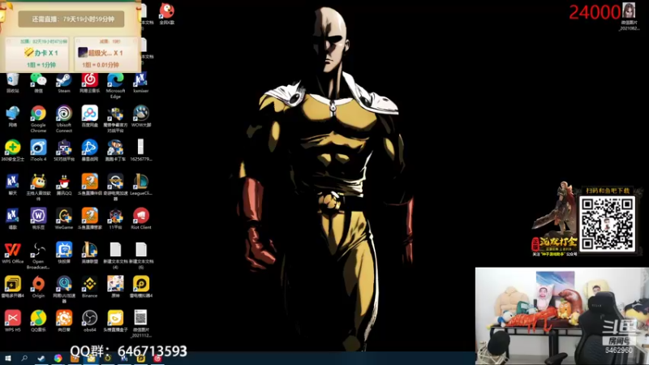
Task: Open 360 Security Guard shortcut
Action: click(x=13, y=150)
